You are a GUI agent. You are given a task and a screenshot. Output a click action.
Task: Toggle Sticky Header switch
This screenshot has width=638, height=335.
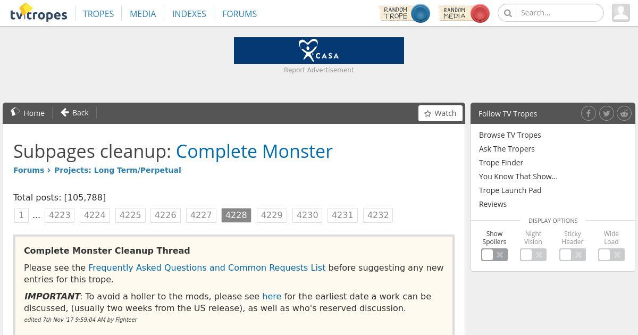[573, 255]
